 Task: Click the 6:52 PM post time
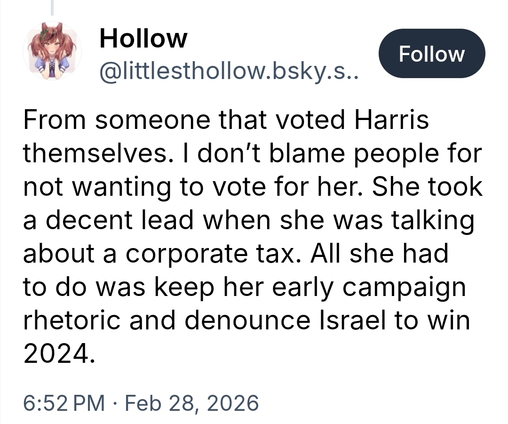pyautogui.click(x=64, y=403)
